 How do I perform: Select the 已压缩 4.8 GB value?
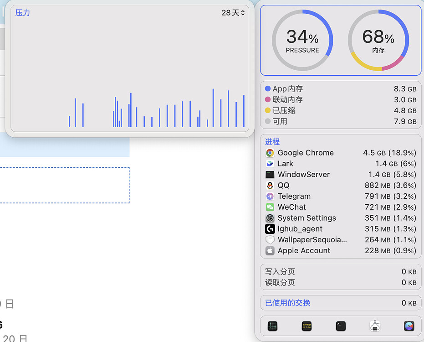405,110
